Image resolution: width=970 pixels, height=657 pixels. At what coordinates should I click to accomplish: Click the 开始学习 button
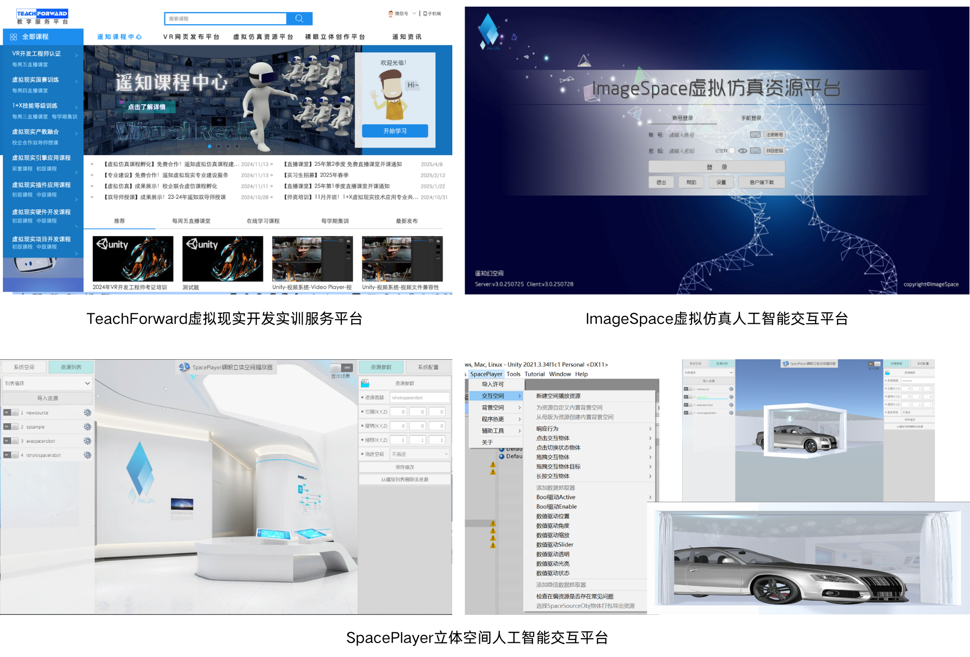395,131
